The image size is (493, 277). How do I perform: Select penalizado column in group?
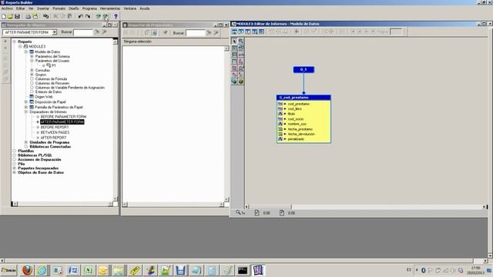click(296, 139)
